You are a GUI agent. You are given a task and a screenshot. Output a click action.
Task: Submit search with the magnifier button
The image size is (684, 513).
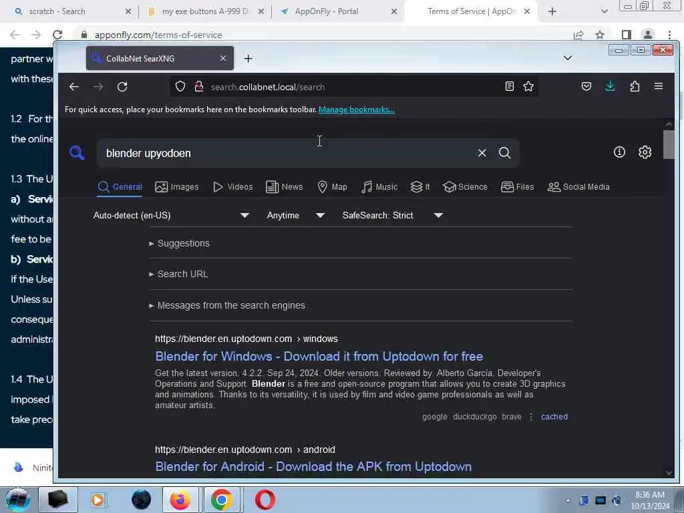click(505, 153)
